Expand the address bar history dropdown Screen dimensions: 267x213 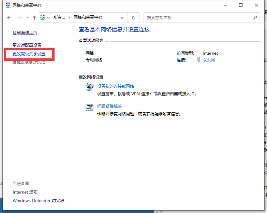[x=122, y=17]
